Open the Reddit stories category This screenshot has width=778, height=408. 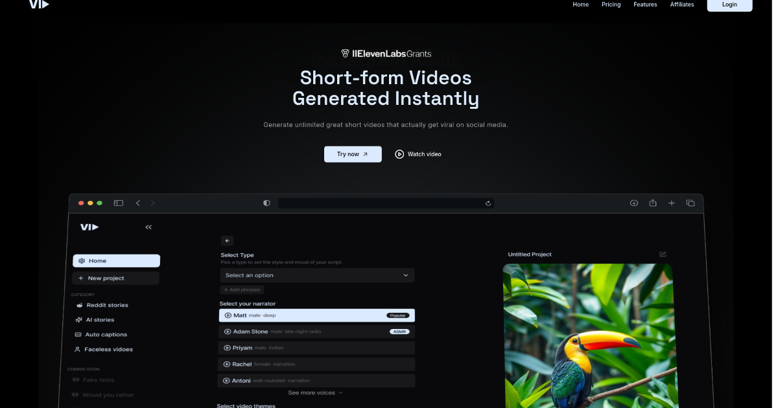coord(106,305)
